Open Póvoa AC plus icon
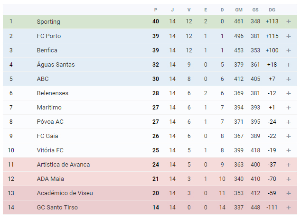This screenshot has width=301, height=218. tap(289, 122)
